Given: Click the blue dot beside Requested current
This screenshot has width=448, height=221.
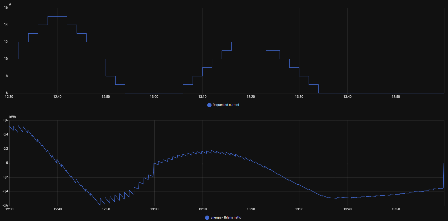Looking at the screenshot, I should [209, 105].
